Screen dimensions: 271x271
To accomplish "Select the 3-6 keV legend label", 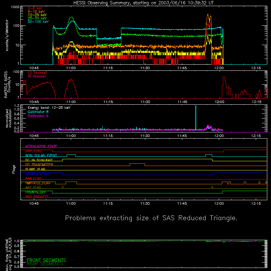I will (x=35, y=8).
